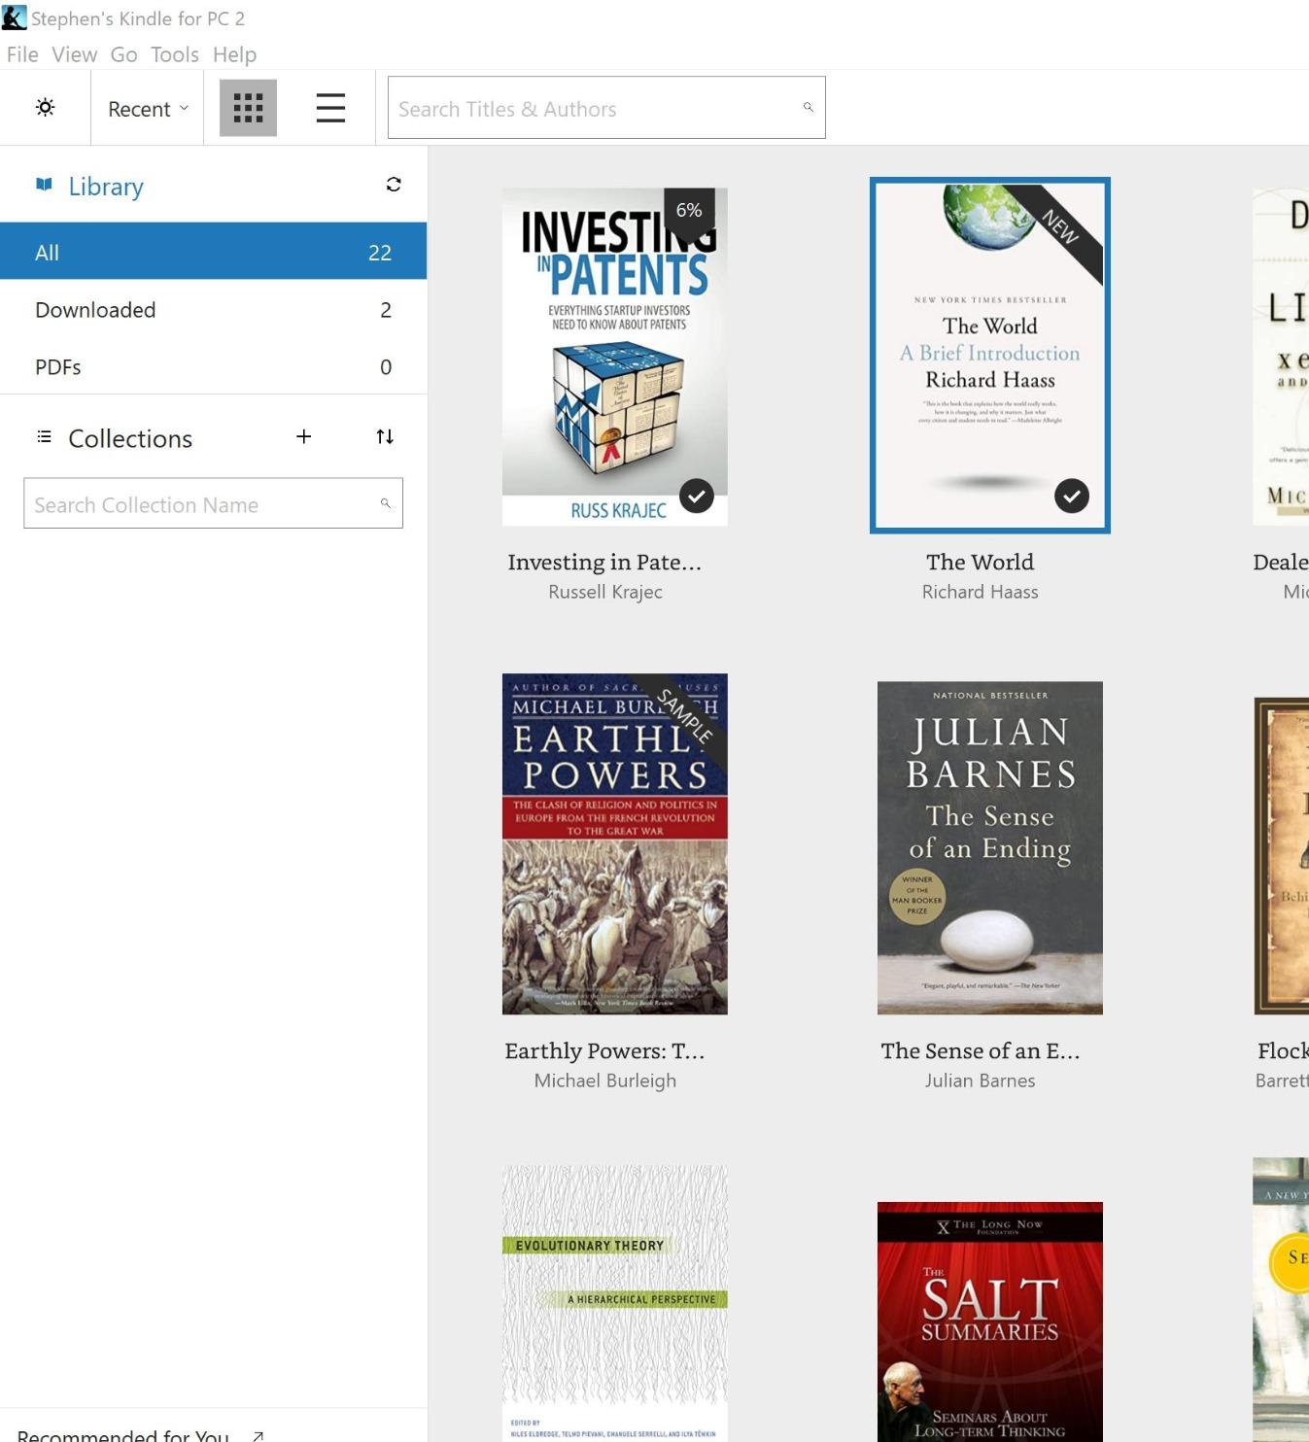Screen dimensions: 1309x1442
Task: Click author name Russell Krajec
Action: [x=605, y=592]
